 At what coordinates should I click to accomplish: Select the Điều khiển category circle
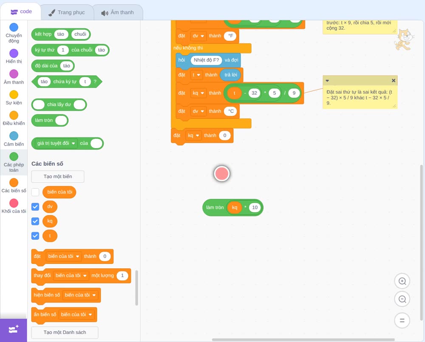point(14,115)
